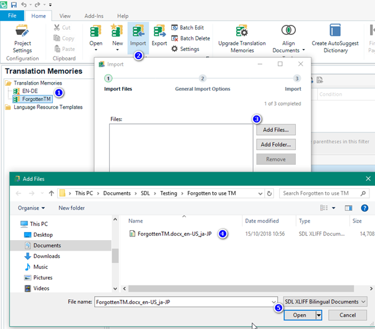Click the Cut command
The image size is (375, 329).
pos(62,27)
